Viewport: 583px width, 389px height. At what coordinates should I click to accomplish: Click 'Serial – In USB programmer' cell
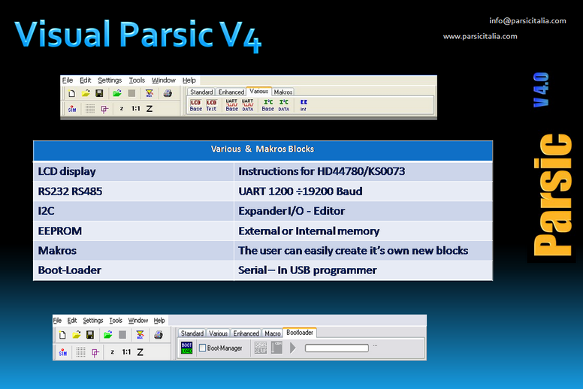pos(364,270)
